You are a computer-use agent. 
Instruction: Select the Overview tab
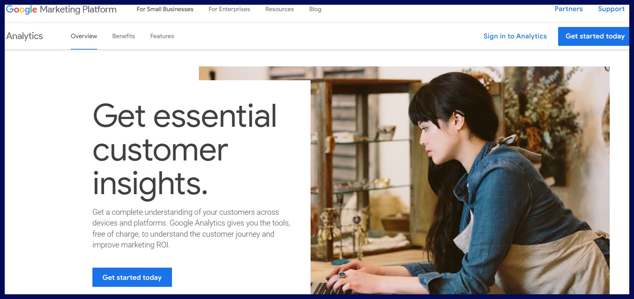click(84, 36)
